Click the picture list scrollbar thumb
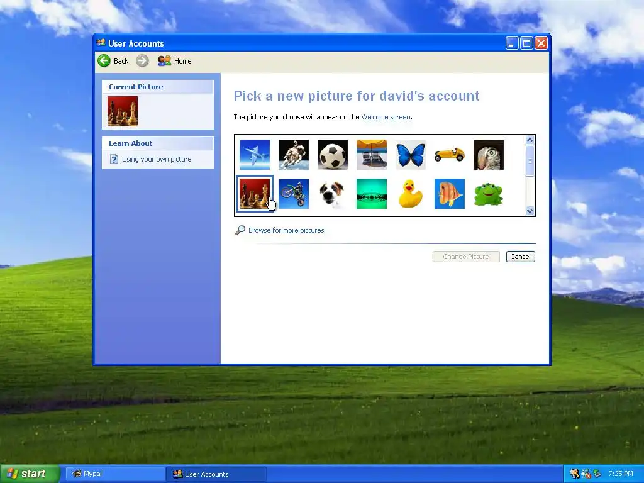 coord(530,160)
